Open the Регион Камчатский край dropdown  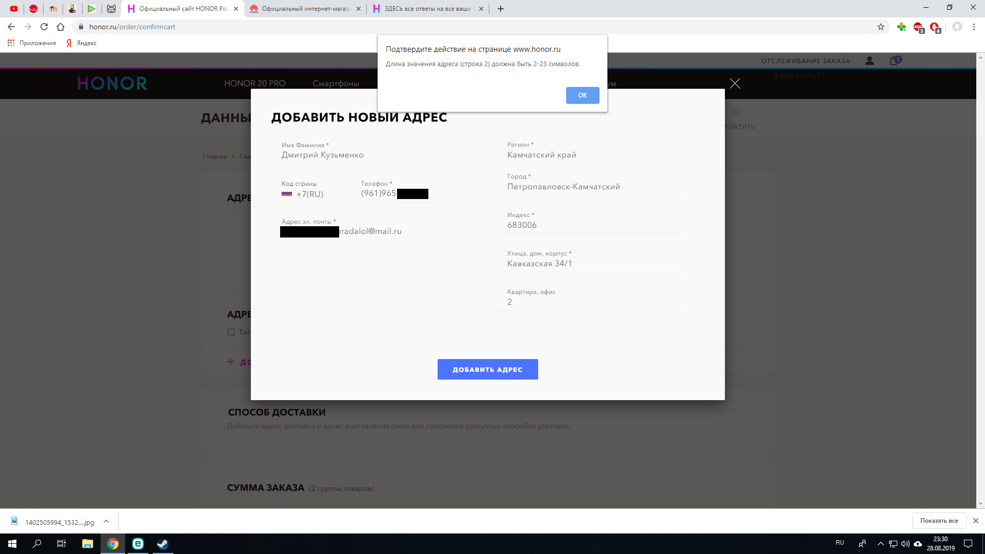coord(589,155)
